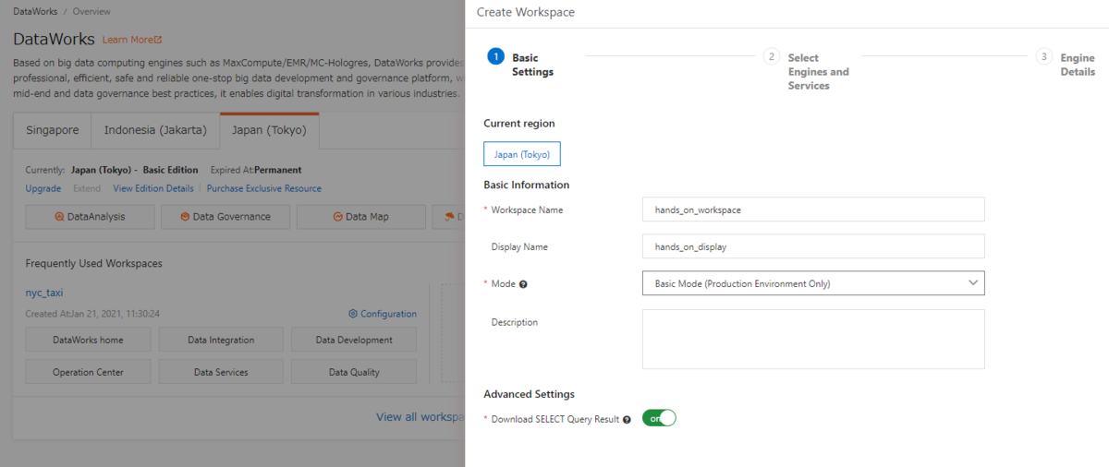Select the Japan (Tokyo) region tab
This screenshot has width=1109, height=467.
pos(270,130)
